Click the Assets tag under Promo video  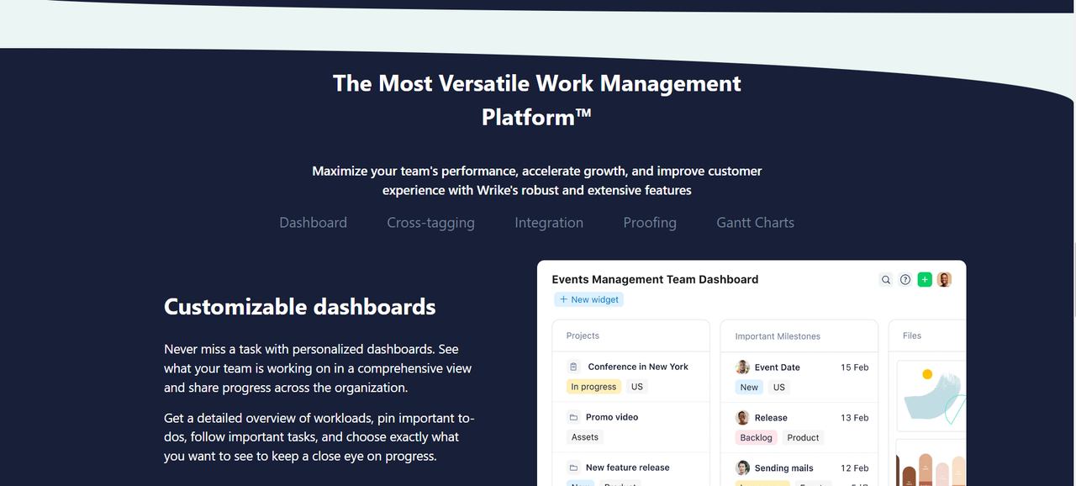point(585,437)
